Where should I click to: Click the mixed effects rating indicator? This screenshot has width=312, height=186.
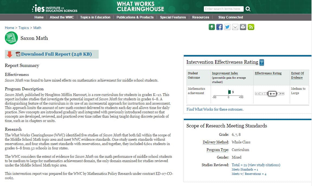coord(272,94)
